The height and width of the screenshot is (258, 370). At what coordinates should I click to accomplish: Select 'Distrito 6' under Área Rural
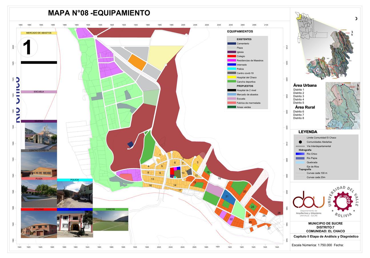(x=299, y=112)
